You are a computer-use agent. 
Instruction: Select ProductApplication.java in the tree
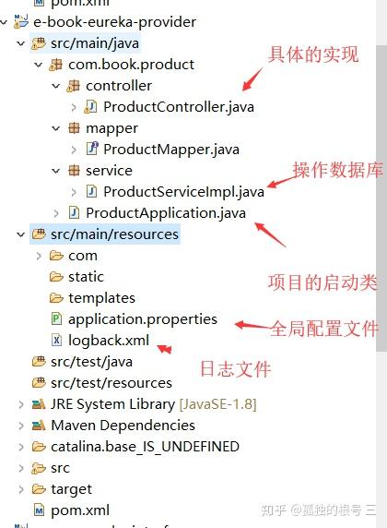pyautogui.click(x=166, y=213)
